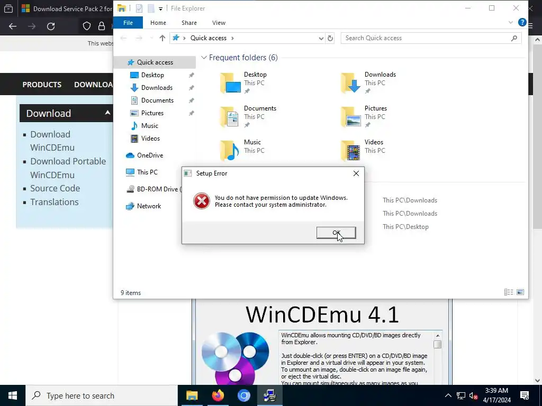Screen dimensions: 542x406
Task: Select the Pictures frequent folder icon
Action: point(350,117)
